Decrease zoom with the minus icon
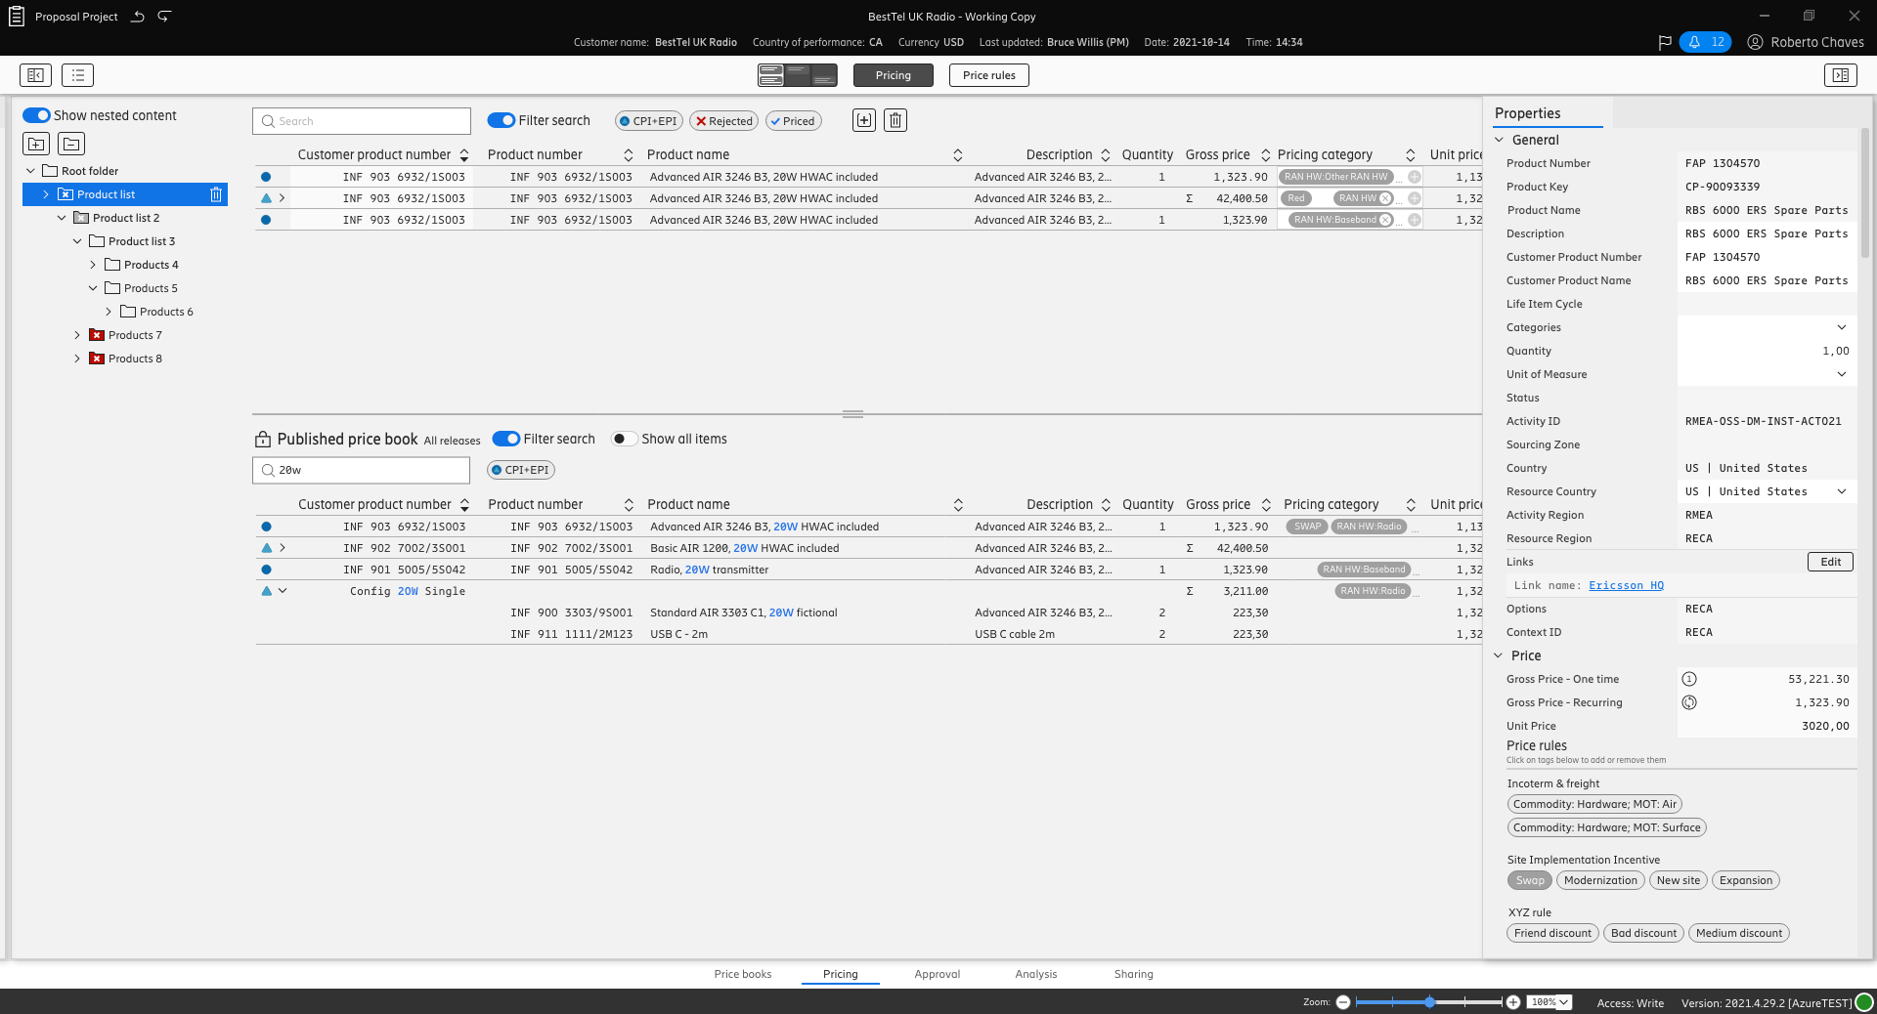The width and height of the screenshot is (1877, 1014). (x=1343, y=1002)
